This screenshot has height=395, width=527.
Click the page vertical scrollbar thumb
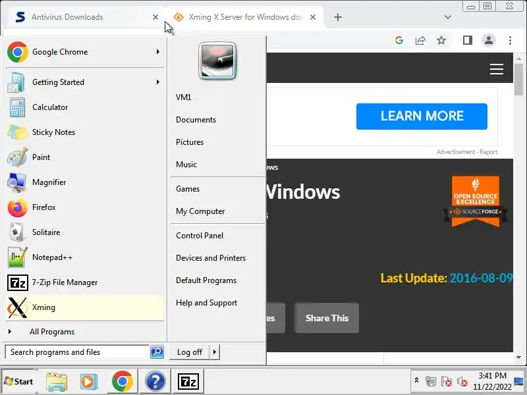[x=518, y=79]
